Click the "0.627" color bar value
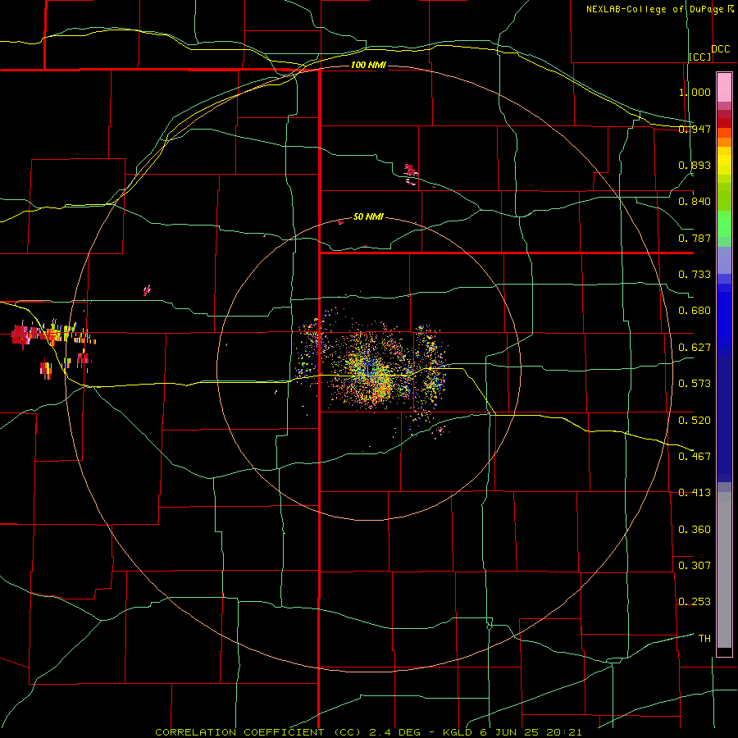This screenshot has height=738, width=738. [x=695, y=348]
